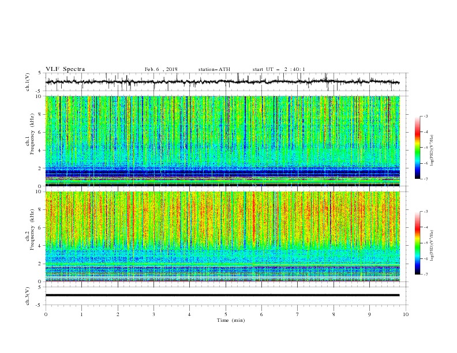Click the dark blue band in ch.1 spectrogram

tap(222, 171)
